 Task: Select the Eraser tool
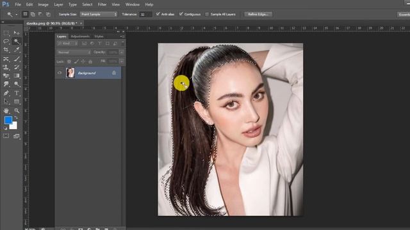(6, 75)
